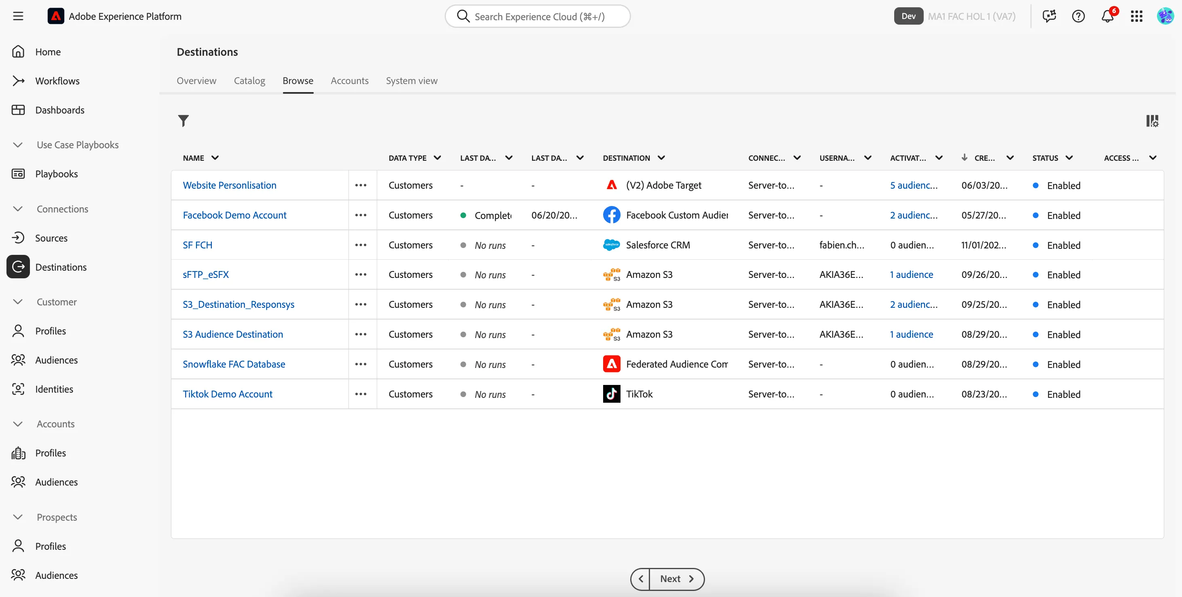Open the help question mark icon
Screen dimensions: 1182x597
click(x=1078, y=17)
